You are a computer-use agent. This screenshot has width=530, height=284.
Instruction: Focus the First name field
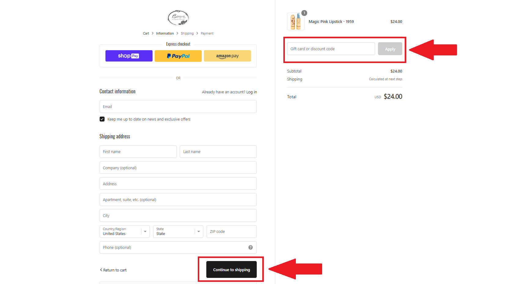[x=138, y=152]
